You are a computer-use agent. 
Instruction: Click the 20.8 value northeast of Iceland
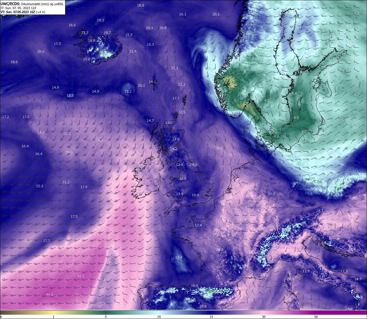click(163, 28)
